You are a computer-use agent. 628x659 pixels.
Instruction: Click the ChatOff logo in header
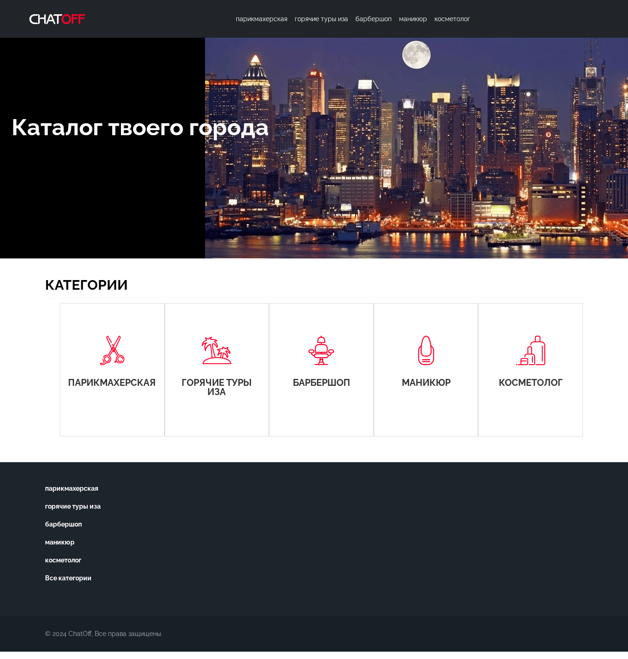pos(57,19)
